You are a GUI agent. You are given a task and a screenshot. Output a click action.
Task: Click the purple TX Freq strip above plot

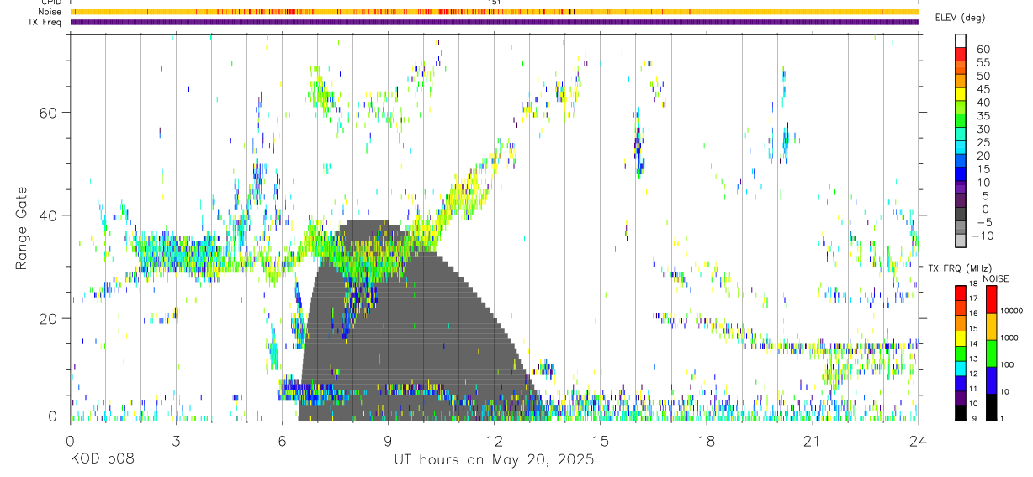pyautogui.click(x=495, y=22)
